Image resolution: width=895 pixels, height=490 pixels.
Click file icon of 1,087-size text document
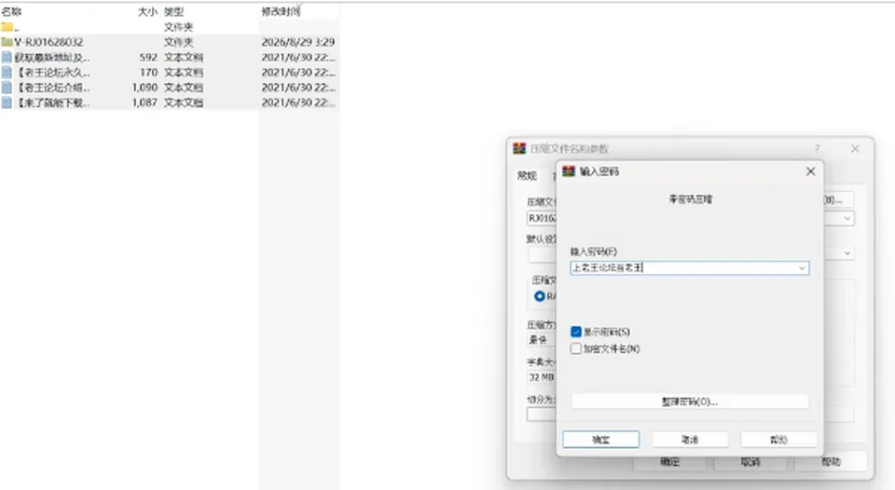(7, 102)
